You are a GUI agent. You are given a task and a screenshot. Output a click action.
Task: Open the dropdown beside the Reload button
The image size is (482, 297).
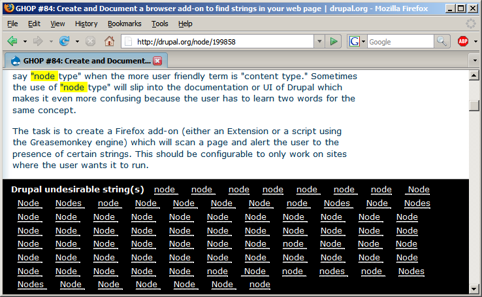point(78,42)
